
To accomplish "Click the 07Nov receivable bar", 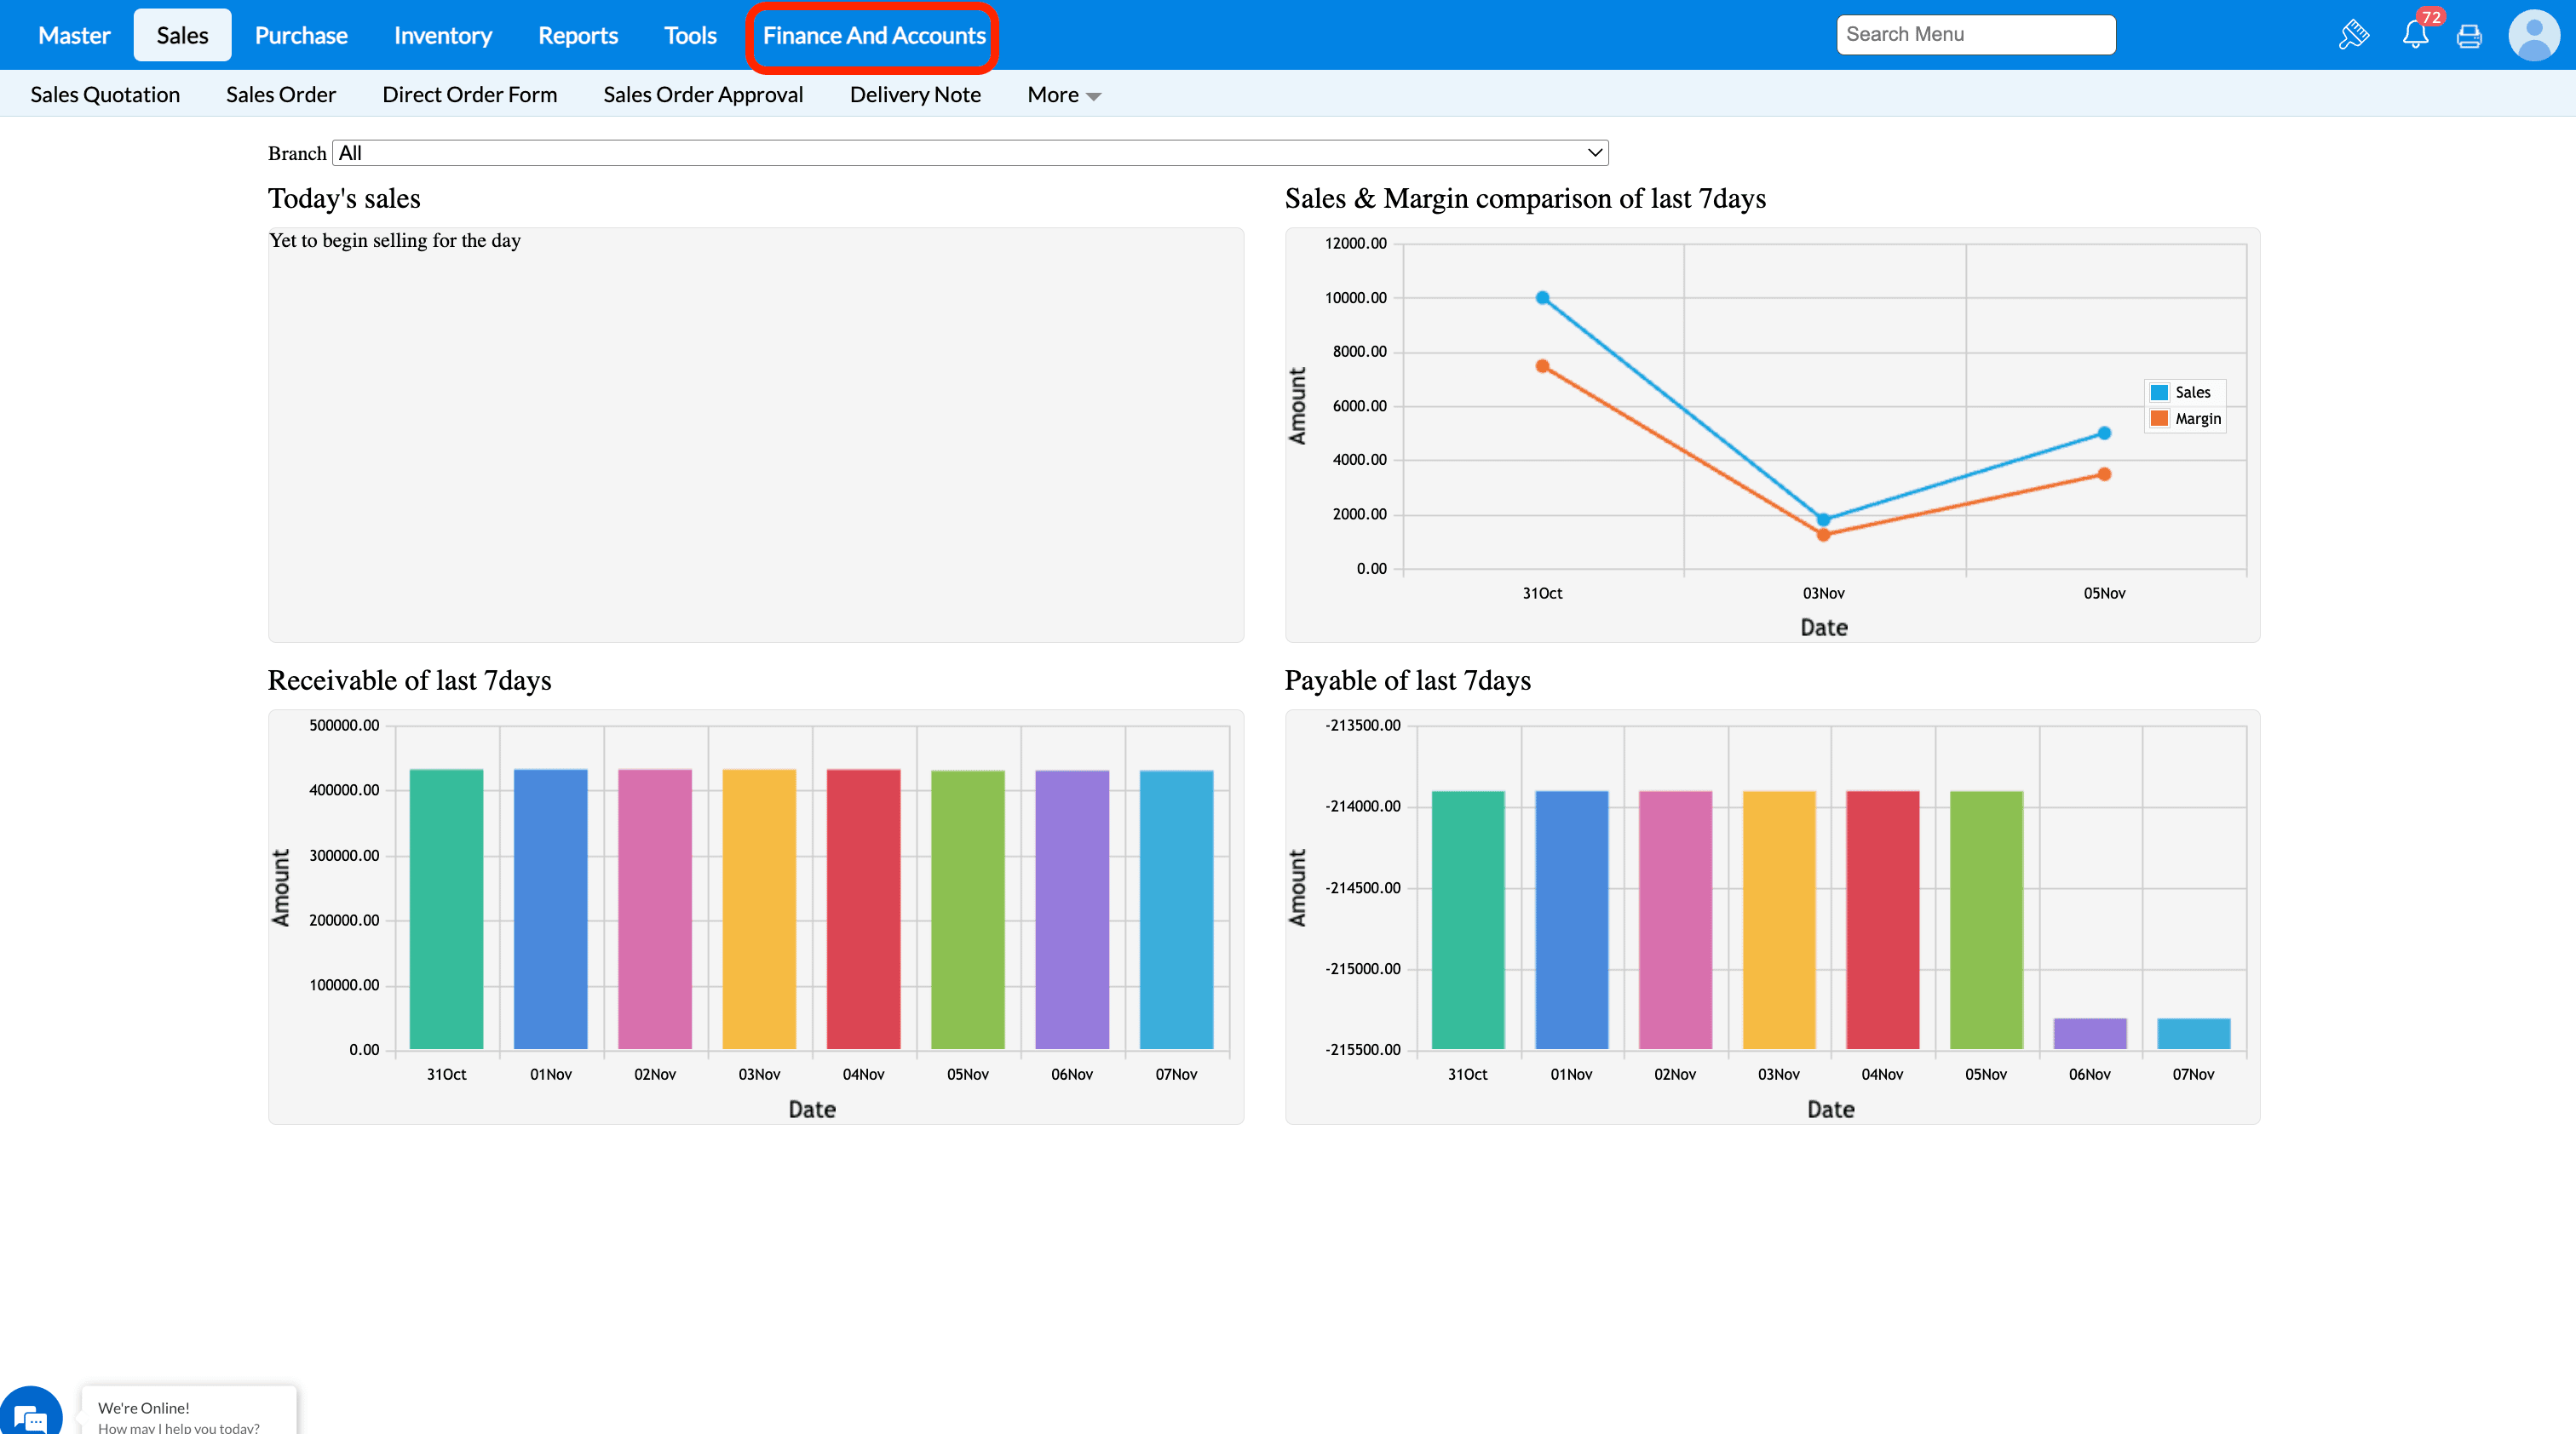I will pyautogui.click(x=1176, y=909).
